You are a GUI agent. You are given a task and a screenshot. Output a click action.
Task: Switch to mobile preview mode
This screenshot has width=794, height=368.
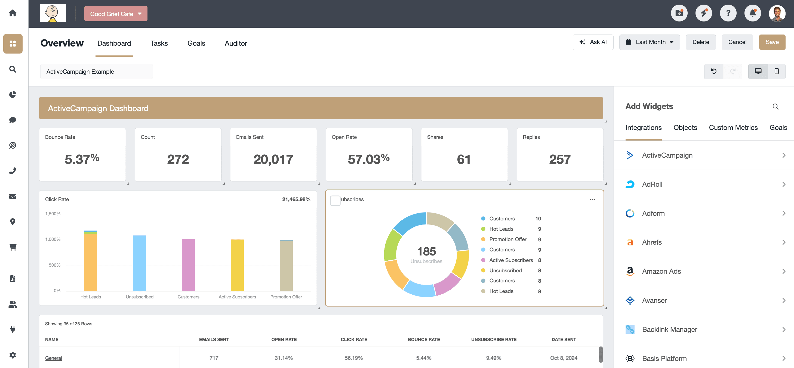(776, 71)
